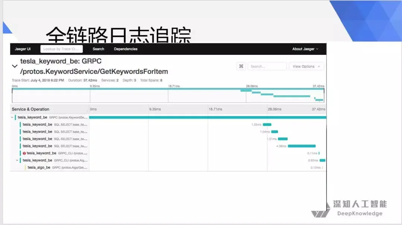Viewport: 402px width, 225px height.
Task: Open the Search page in the navbar
Action: pos(98,49)
